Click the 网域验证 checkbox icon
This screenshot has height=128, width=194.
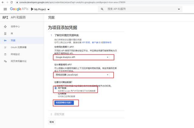[x=5, y=54]
